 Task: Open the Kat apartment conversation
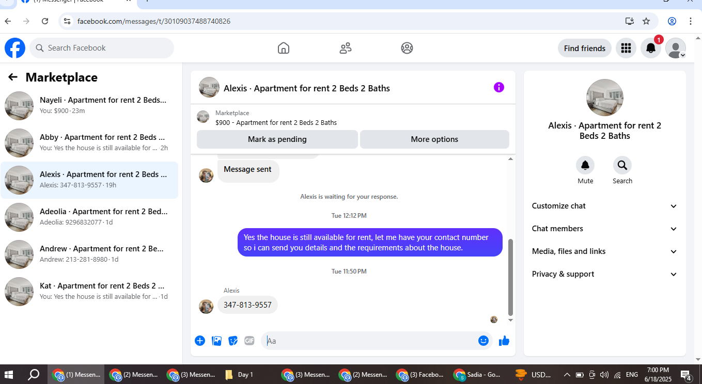point(89,292)
